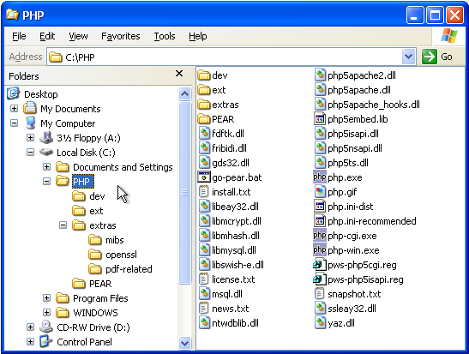Select the libmysql.dll file name
Image resolution: width=469 pixels, height=354 pixels.
(234, 250)
